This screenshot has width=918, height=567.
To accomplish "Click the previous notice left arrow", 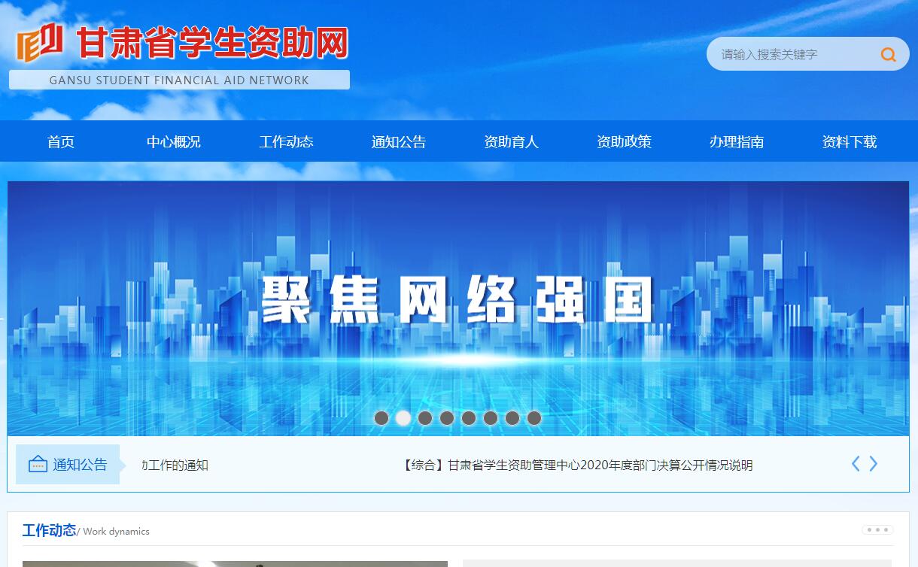I will (x=856, y=464).
